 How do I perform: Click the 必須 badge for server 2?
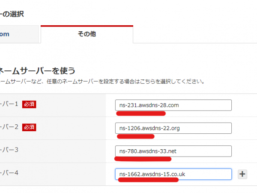click(29, 127)
